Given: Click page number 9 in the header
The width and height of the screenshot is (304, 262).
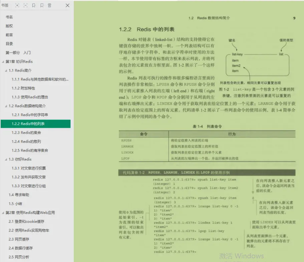Looking at the screenshot, I should pos(294,18).
